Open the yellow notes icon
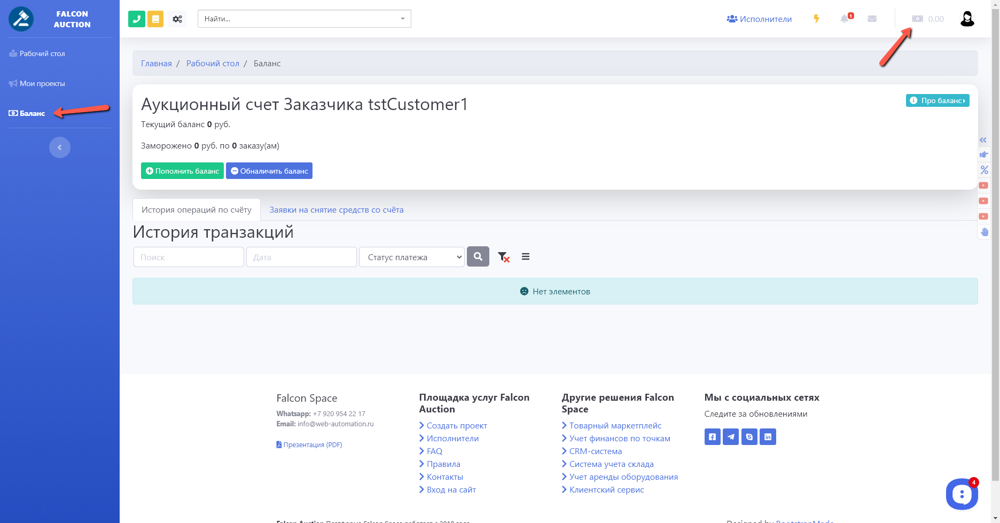The width and height of the screenshot is (1000, 523). coord(155,19)
